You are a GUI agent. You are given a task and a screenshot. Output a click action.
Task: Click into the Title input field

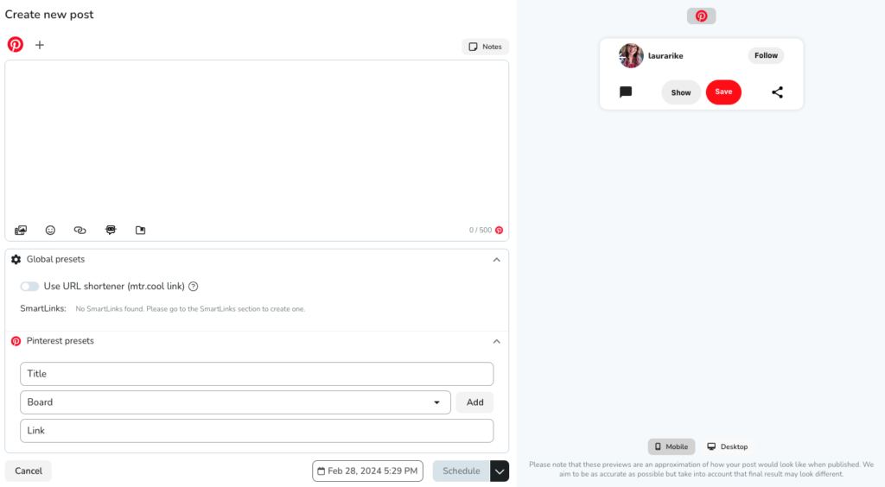click(x=257, y=374)
